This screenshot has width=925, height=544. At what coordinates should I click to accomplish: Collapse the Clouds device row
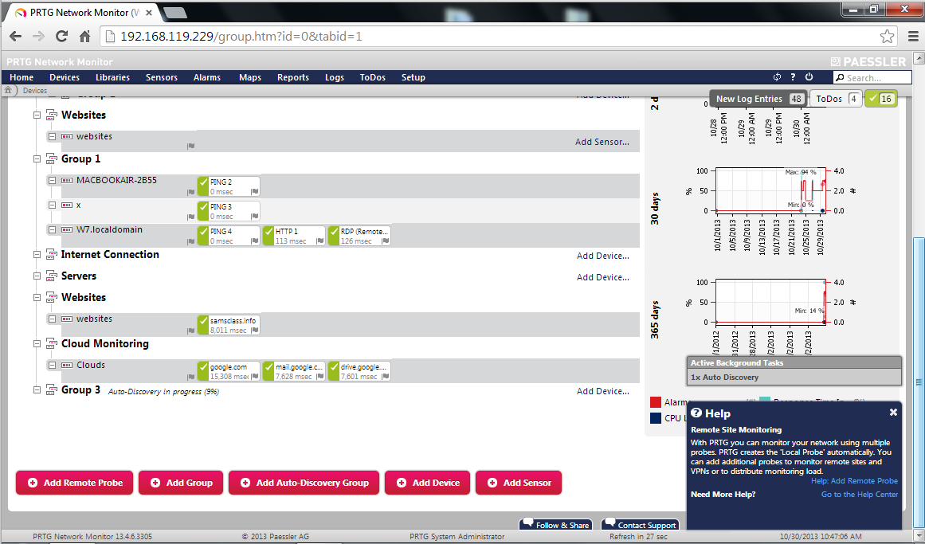[x=53, y=366]
